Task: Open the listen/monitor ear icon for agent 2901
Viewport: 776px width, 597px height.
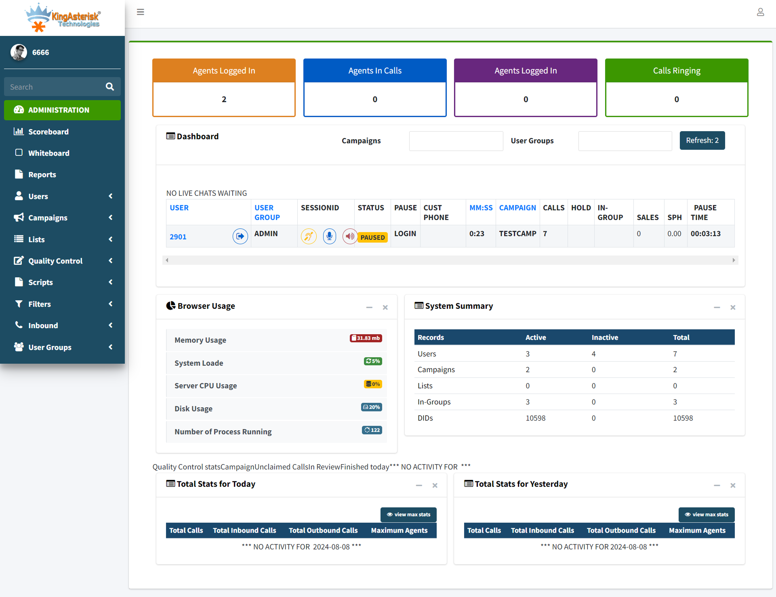Action: pyautogui.click(x=309, y=236)
